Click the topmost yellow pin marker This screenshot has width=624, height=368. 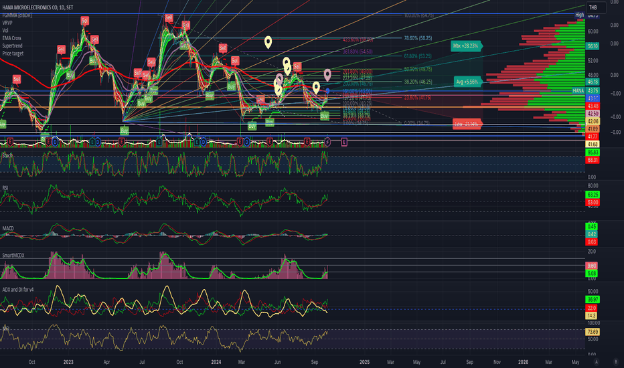point(268,41)
